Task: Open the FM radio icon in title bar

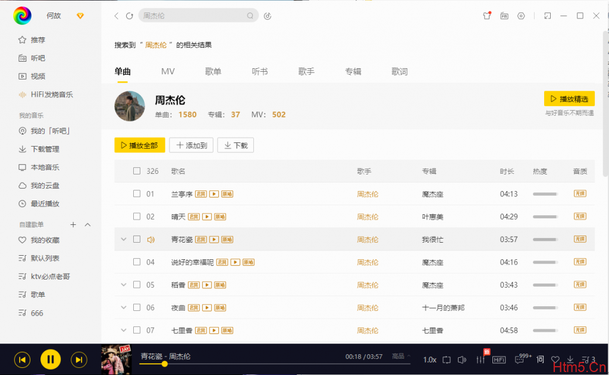Action: 504,16
